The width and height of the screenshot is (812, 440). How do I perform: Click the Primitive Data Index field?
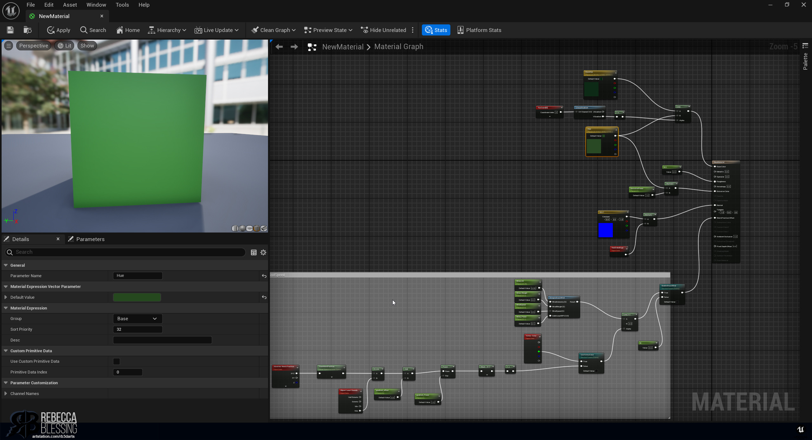128,372
